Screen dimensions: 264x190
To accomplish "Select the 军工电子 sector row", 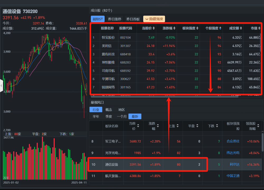I will click(x=175, y=141).
